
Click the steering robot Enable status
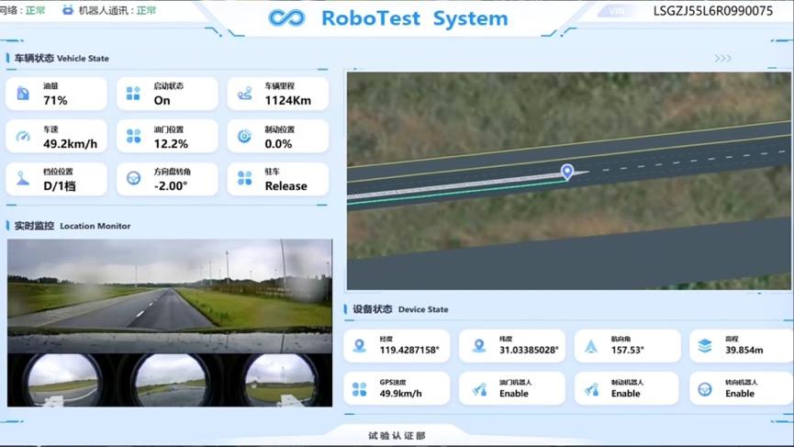740,394
